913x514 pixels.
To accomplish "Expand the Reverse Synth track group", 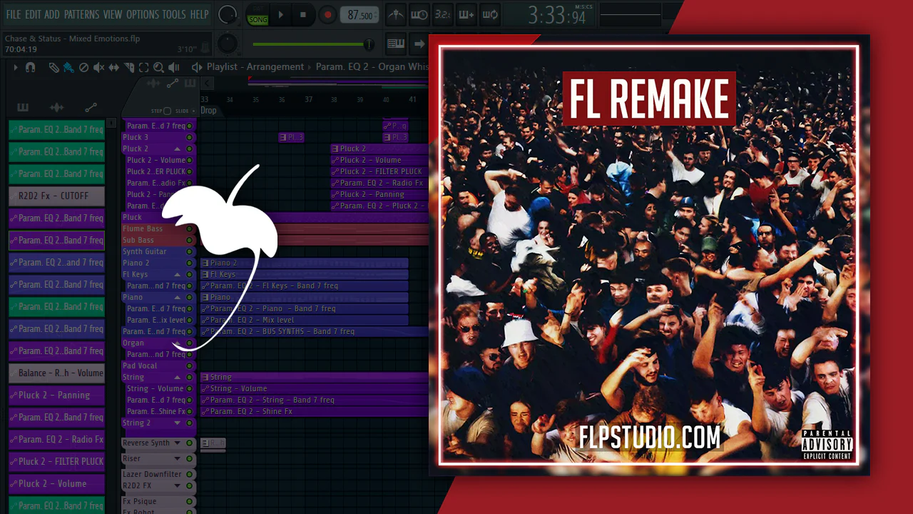I will 177,443.
